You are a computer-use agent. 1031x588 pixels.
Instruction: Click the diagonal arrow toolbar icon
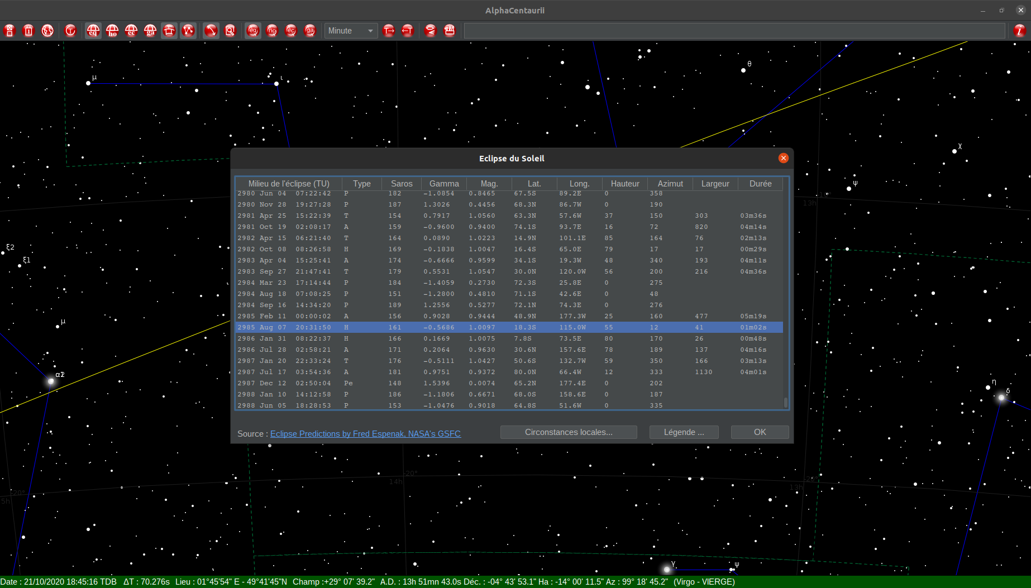coord(211,31)
